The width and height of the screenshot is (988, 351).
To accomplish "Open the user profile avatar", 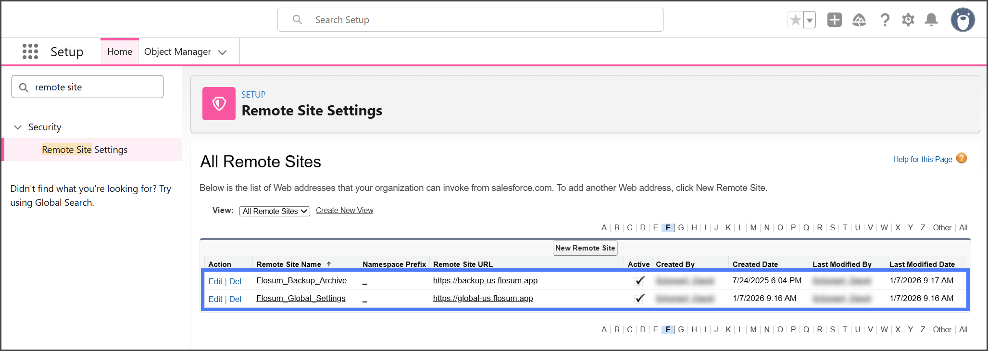I will click(x=963, y=20).
